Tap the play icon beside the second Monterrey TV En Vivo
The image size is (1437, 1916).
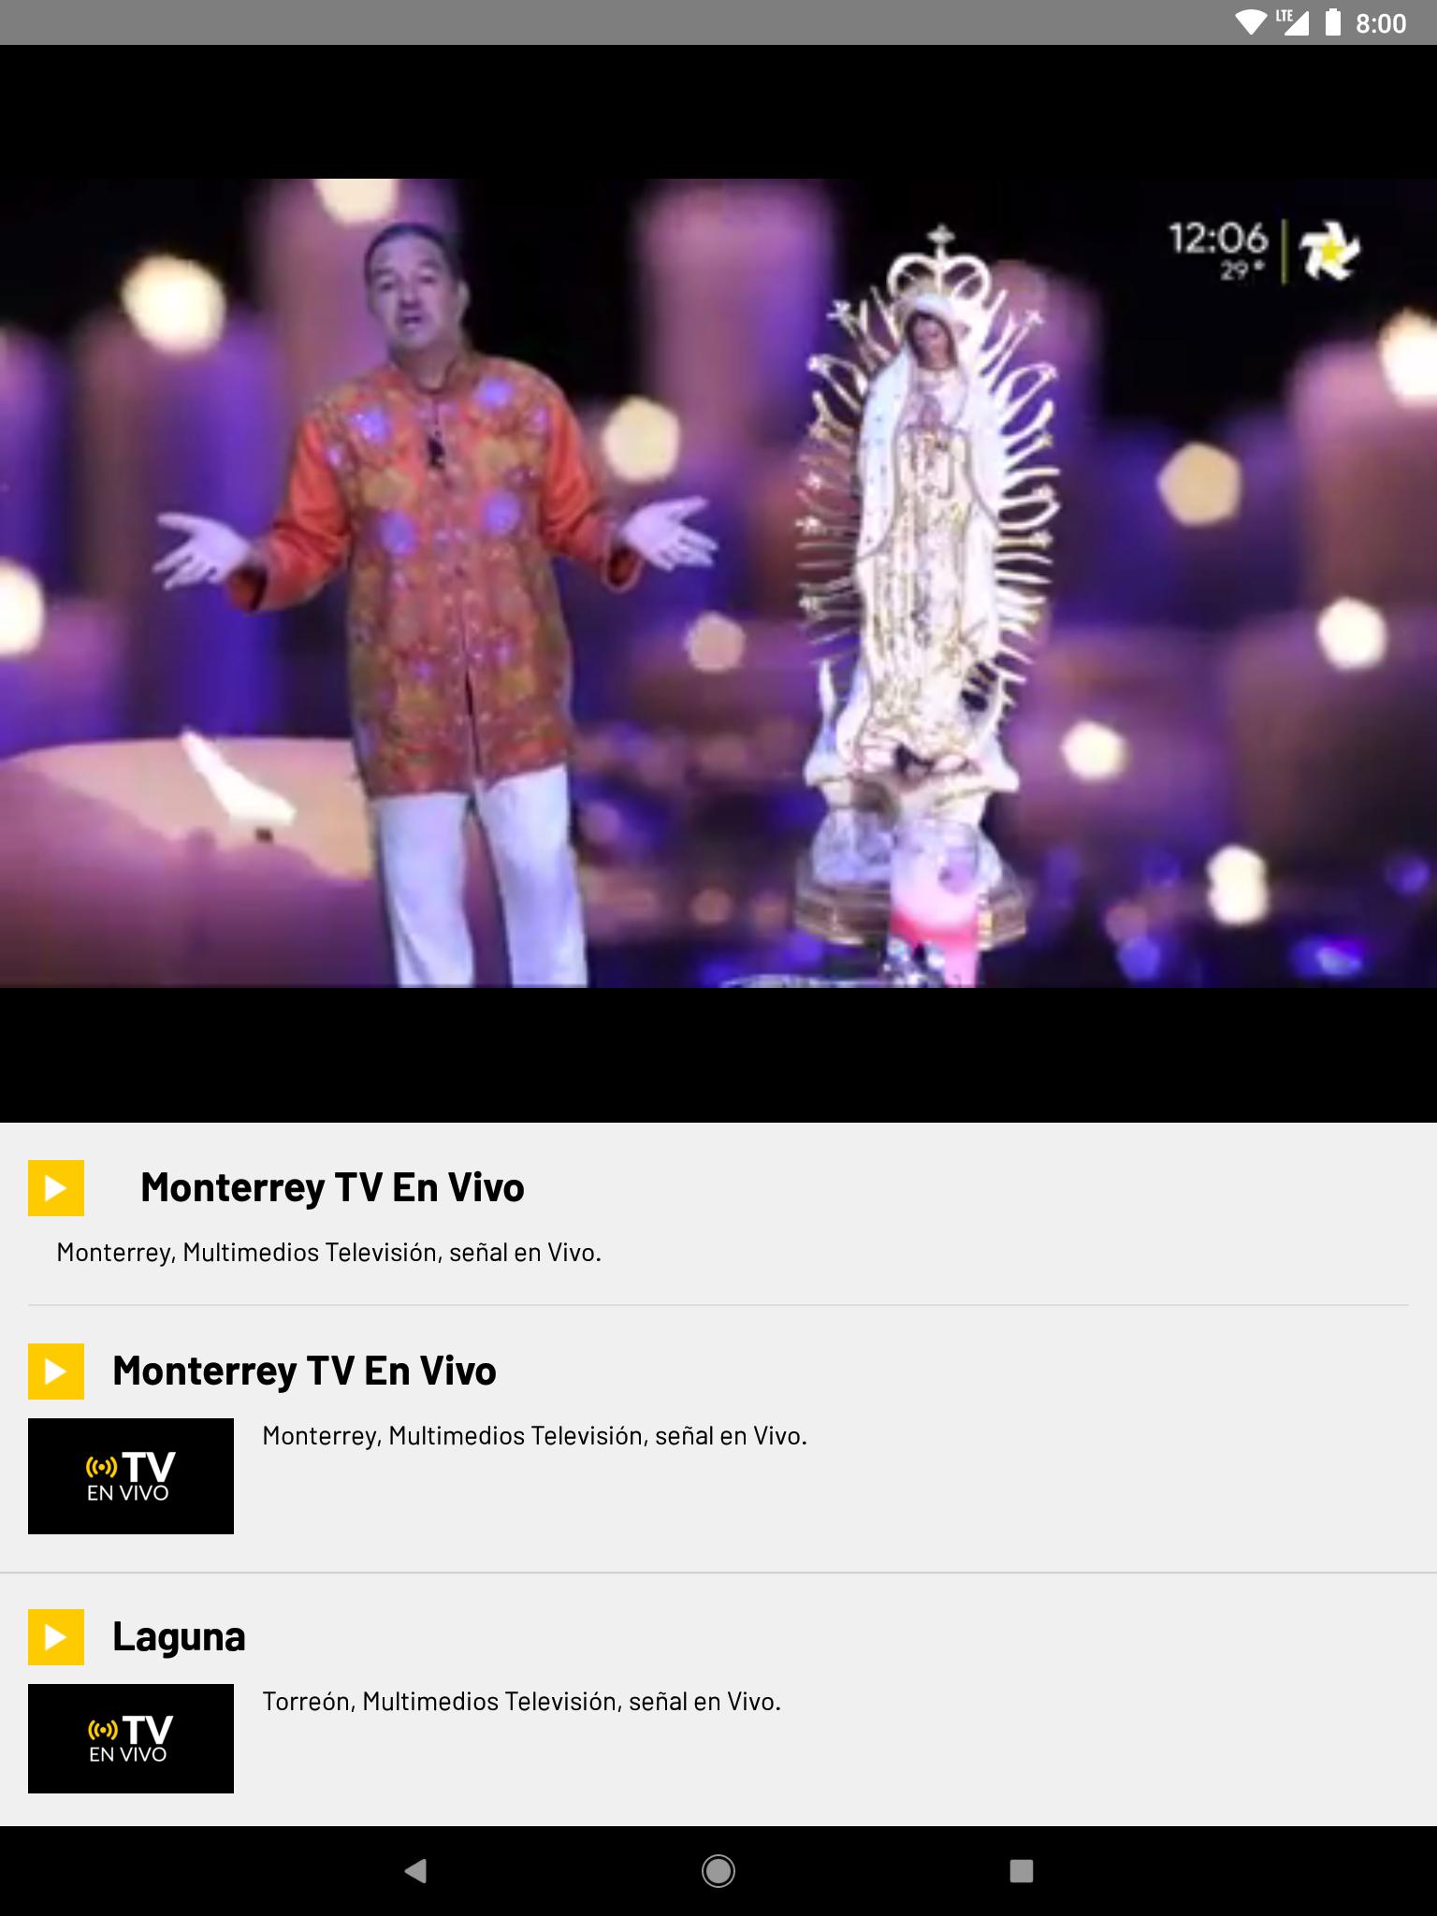click(x=56, y=1371)
